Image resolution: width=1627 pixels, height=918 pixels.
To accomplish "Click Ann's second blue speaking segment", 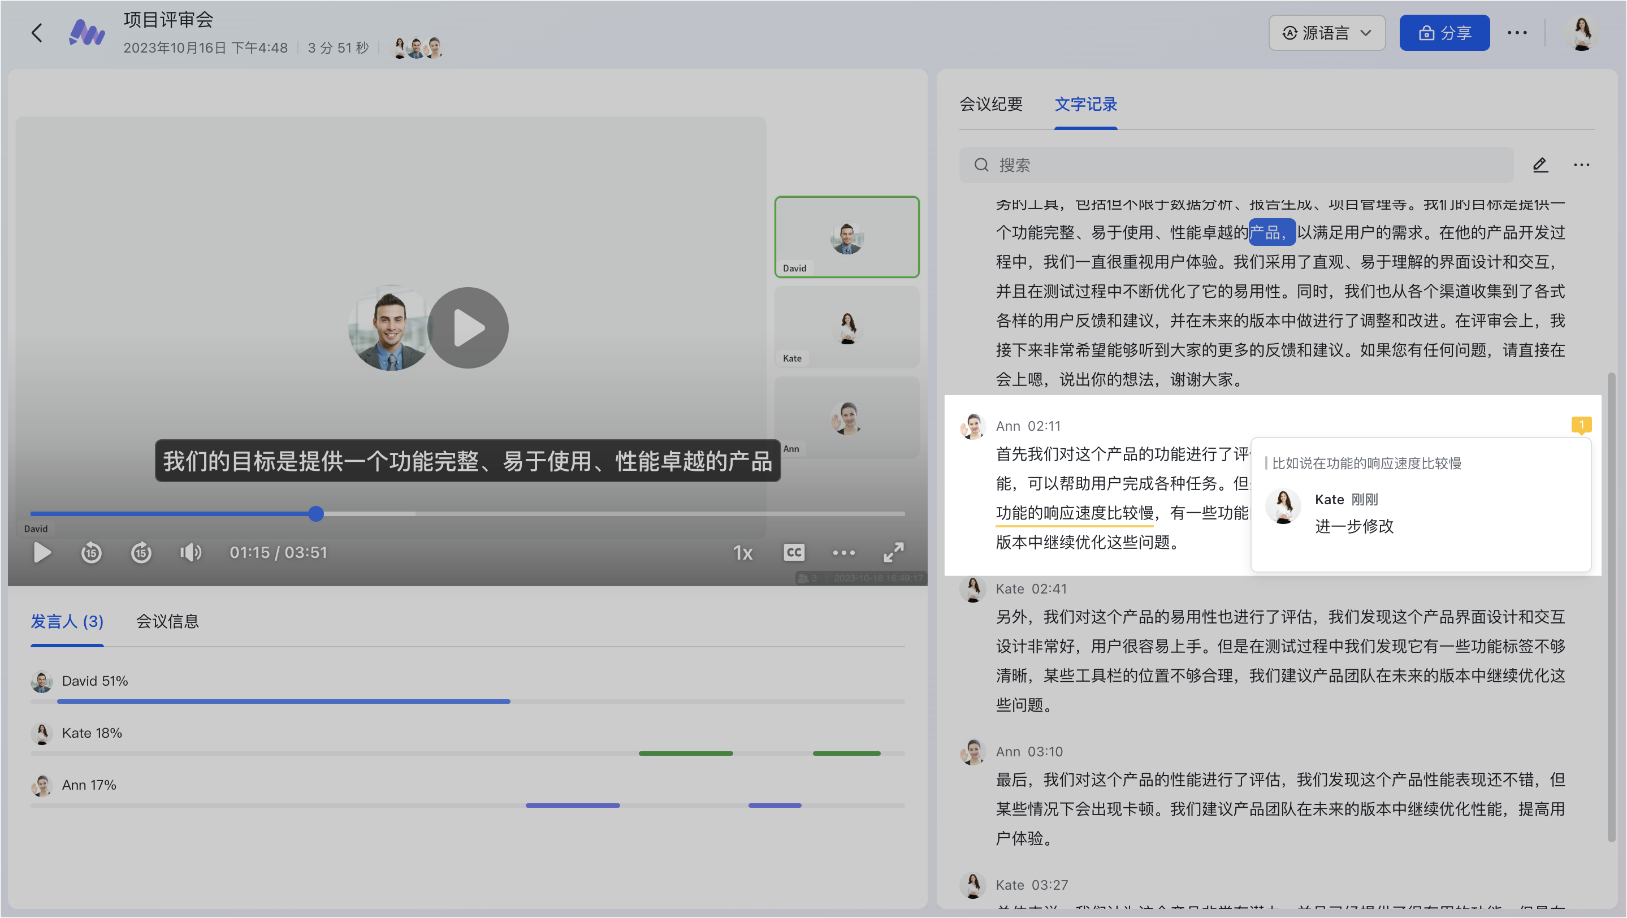I will [x=774, y=806].
